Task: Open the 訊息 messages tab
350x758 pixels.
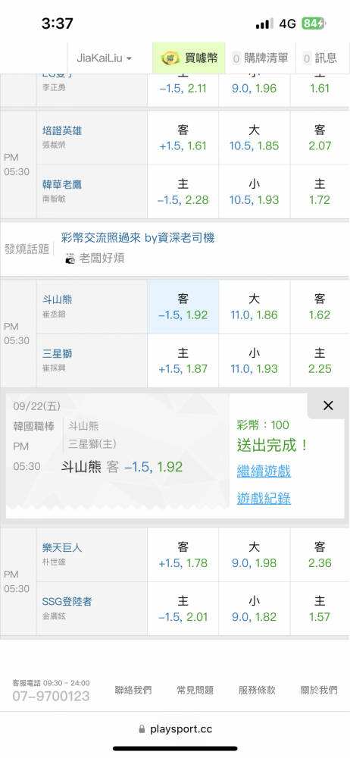Action: (320, 58)
